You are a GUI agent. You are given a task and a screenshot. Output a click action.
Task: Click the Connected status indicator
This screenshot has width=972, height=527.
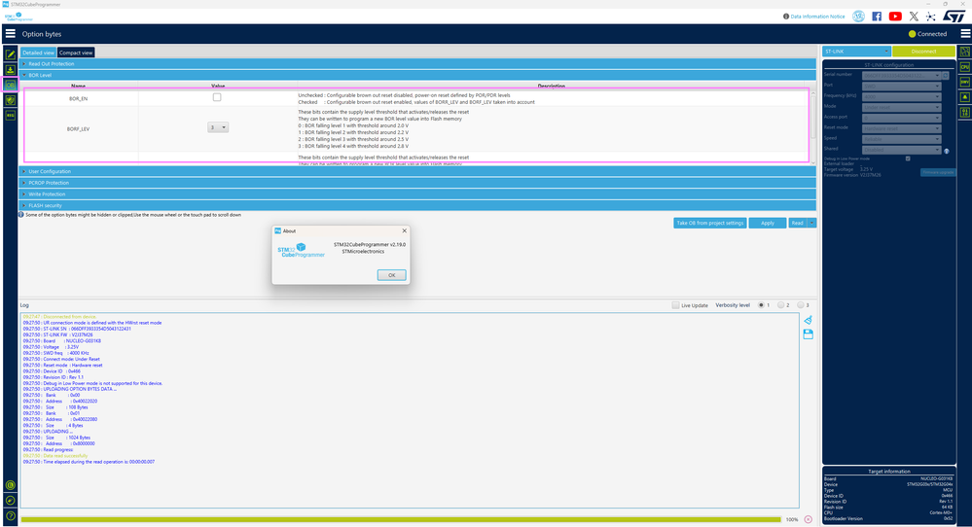[x=928, y=34]
